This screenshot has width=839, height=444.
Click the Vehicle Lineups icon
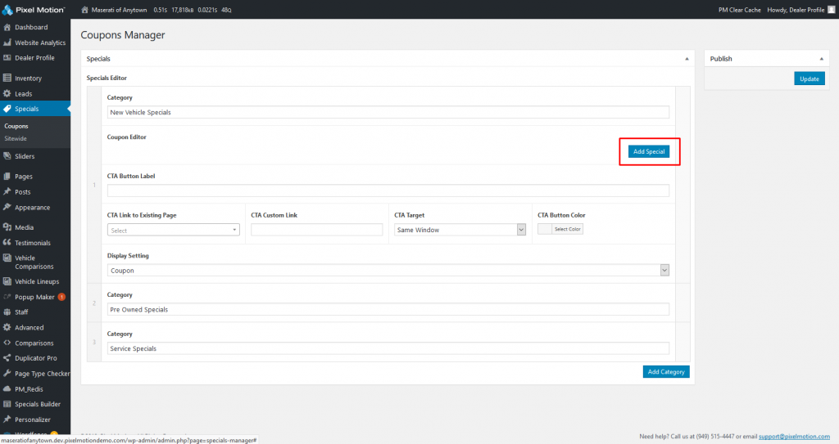click(x=7, y=281)
